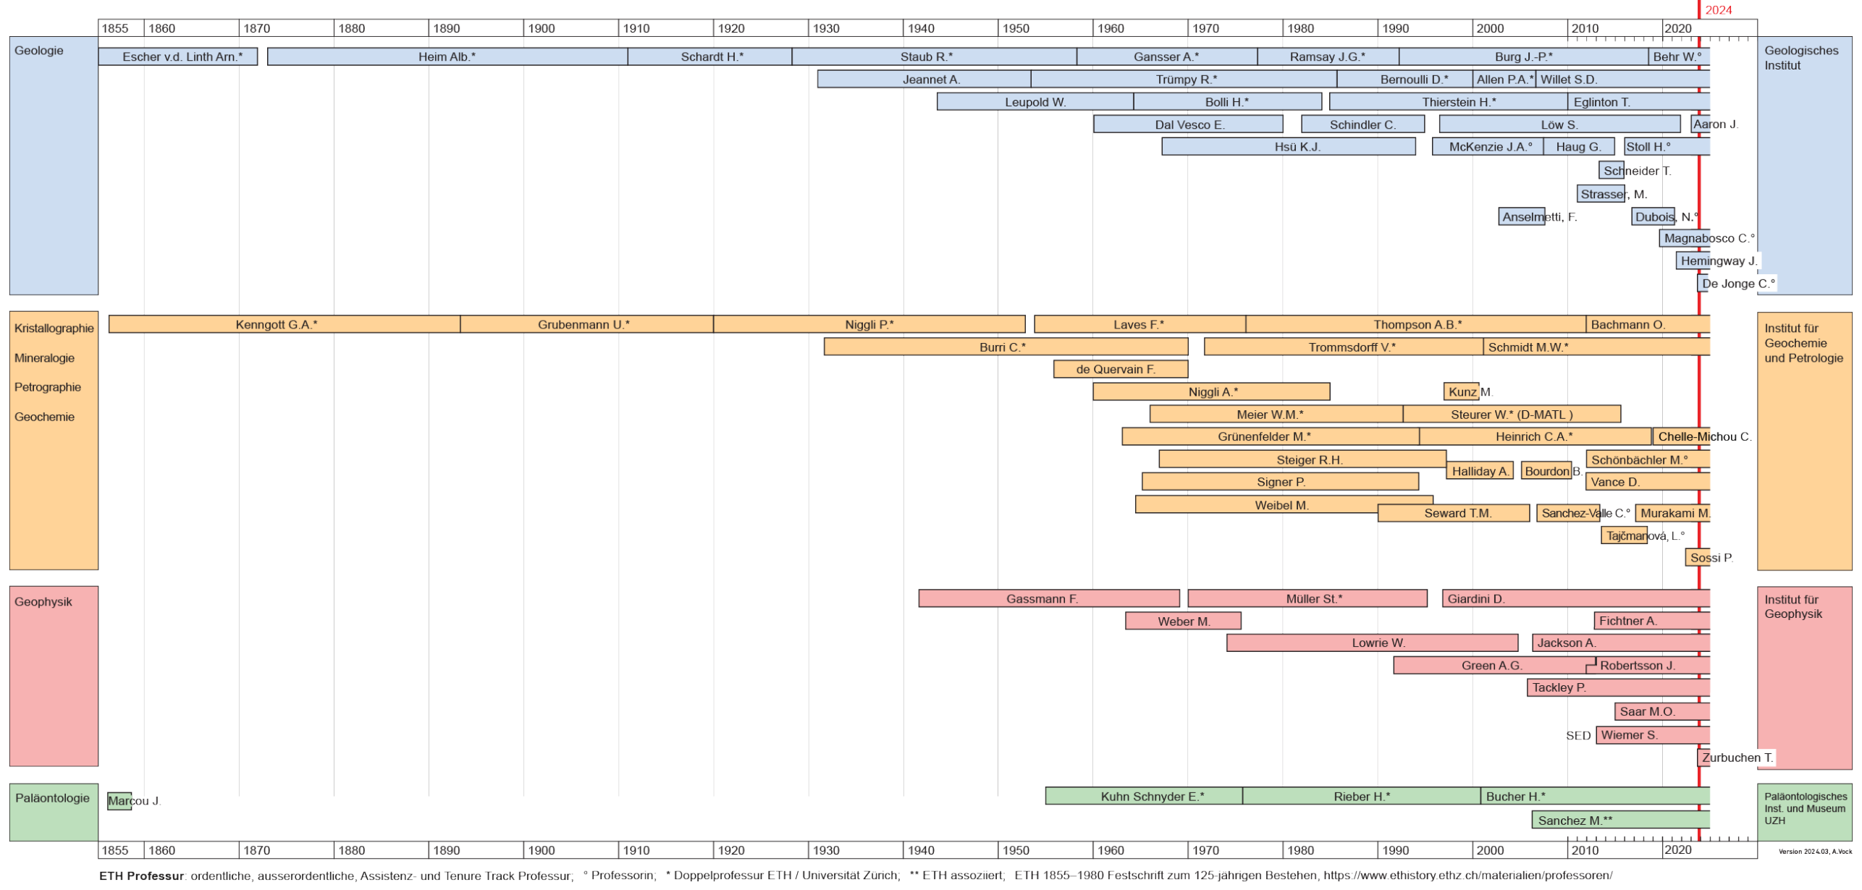
Task: Click the Niggli A.* bar
Action: (x=1211, y=391)
